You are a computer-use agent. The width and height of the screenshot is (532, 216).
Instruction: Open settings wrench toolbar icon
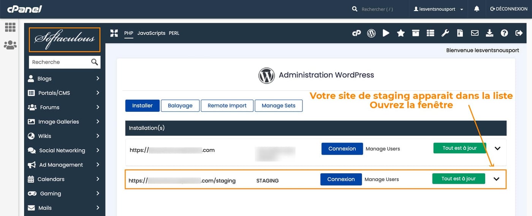click(445, 33)
